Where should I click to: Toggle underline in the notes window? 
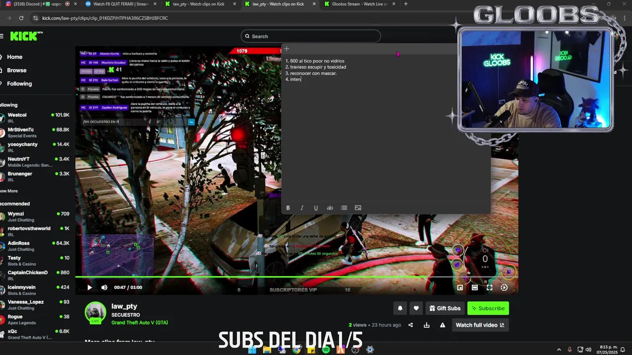[x=316, y=208]
